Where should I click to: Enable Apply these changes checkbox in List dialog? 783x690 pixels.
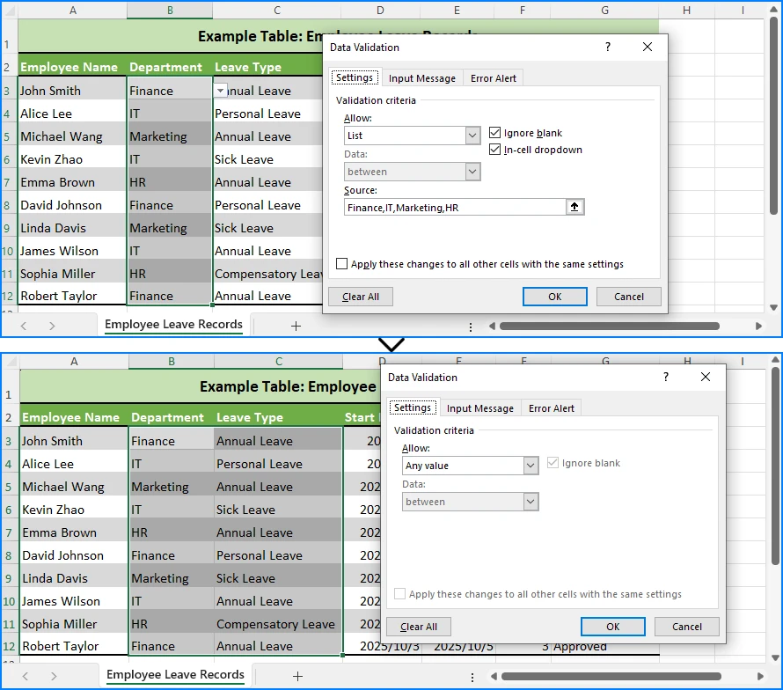(x=342, y=264)
